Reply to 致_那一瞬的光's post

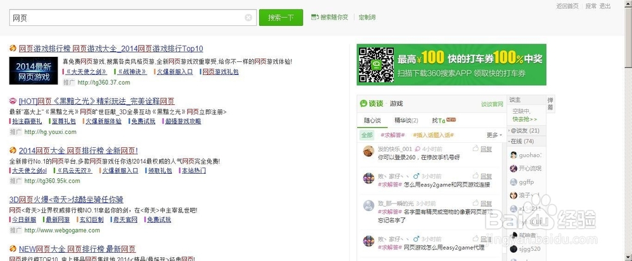coord(487,203)
